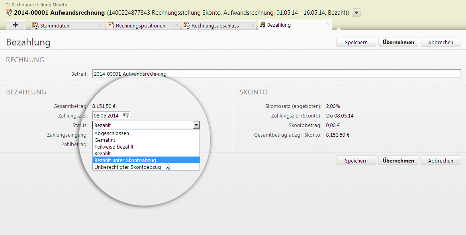The width and height of the screenshot is (466, 235).
Task: Close the Bezahlung tab
Action: (328, 25)
